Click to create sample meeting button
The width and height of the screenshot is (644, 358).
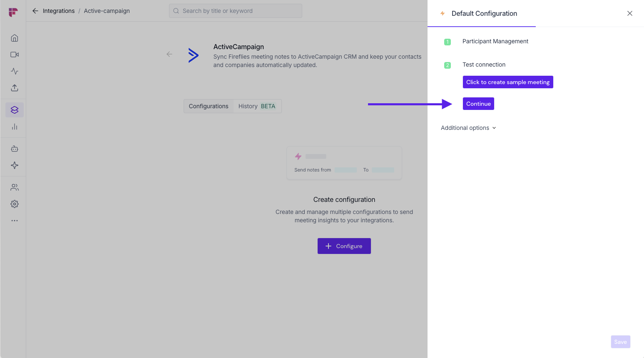pos(508,82)
